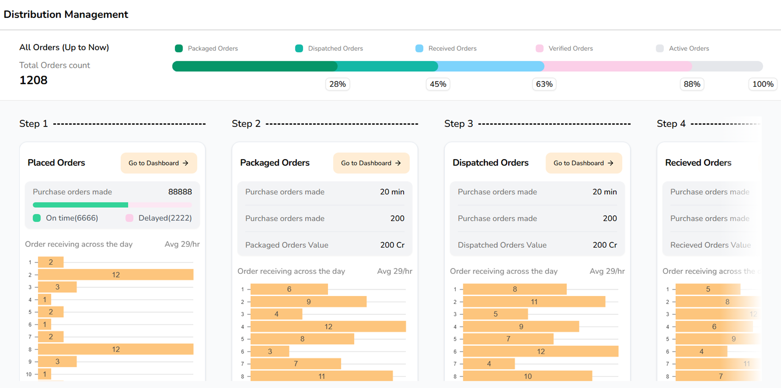Click the arrow icon in Dispatched Orders dashboard button
This screenshot has width=781, height=388.
(x=610, y=163)
